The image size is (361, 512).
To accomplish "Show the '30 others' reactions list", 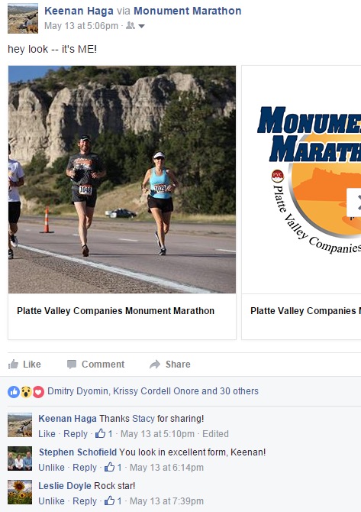I will (x=239, y=391).
